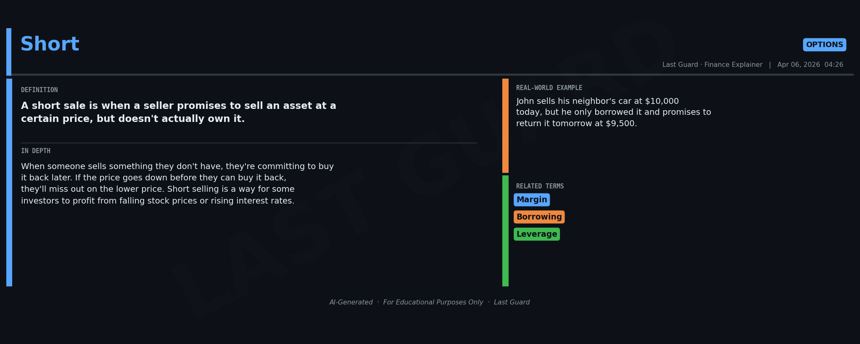Select the Margin related term tag
Viewport: 860px width, 344px height.
tap(532, 200)
